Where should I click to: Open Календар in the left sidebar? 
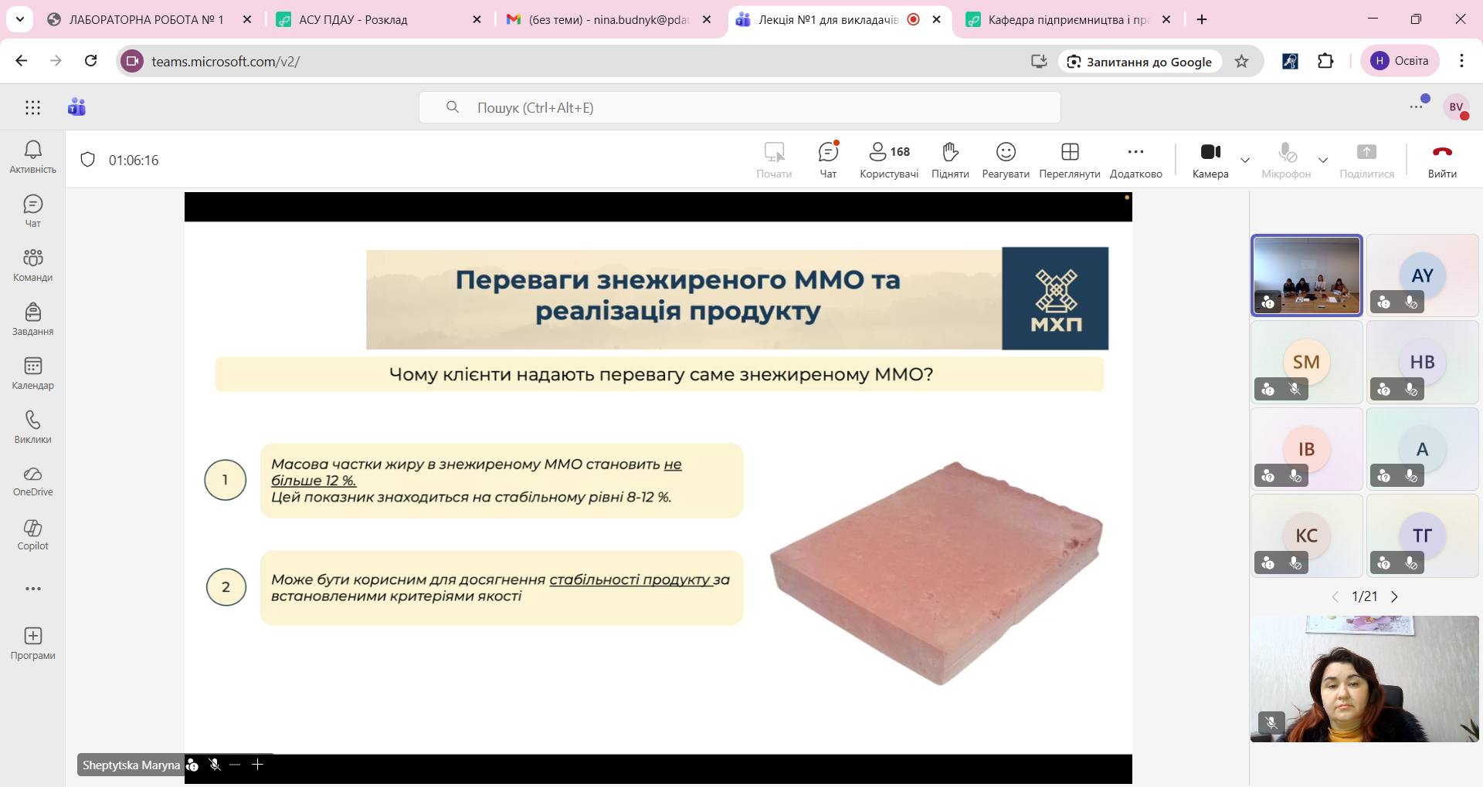click(32, 373)
